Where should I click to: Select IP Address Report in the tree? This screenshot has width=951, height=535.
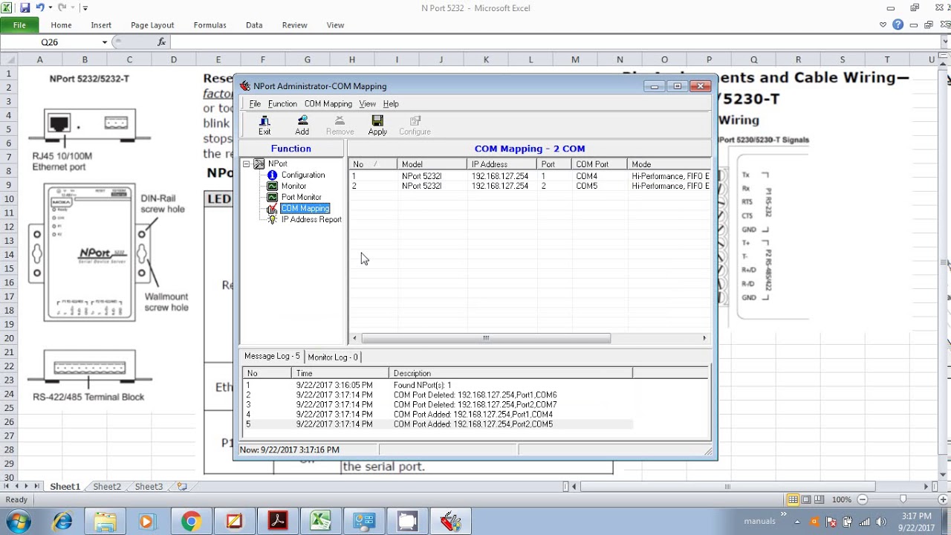311,219
